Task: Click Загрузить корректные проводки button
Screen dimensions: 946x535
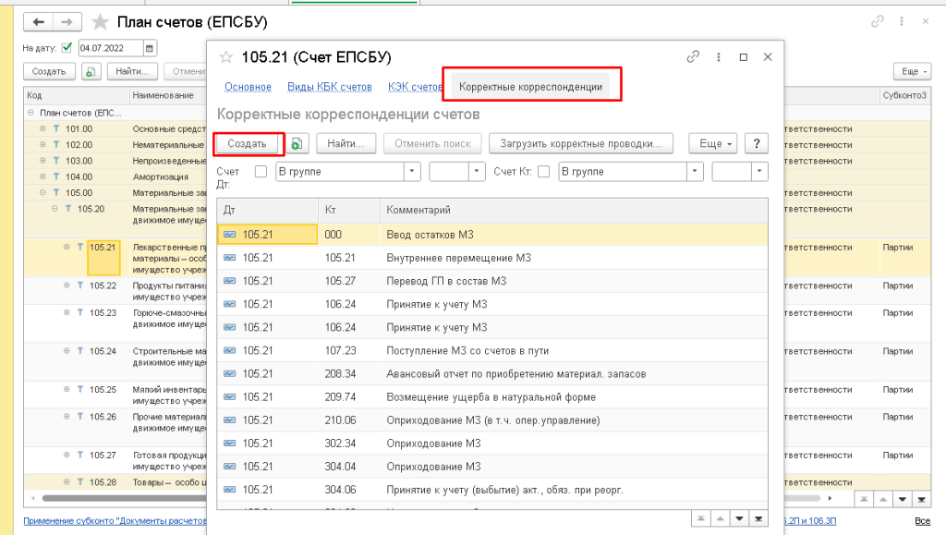Action: pos(580,143)
